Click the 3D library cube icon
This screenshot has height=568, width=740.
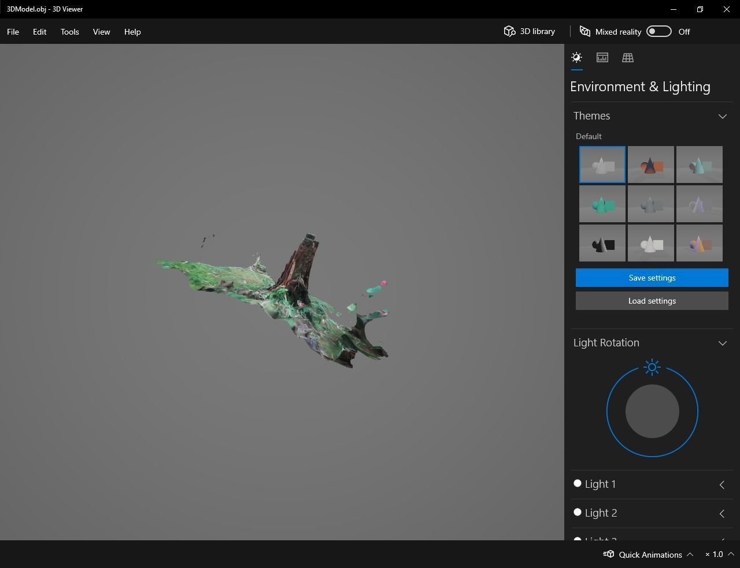click(x=509, y=31)
